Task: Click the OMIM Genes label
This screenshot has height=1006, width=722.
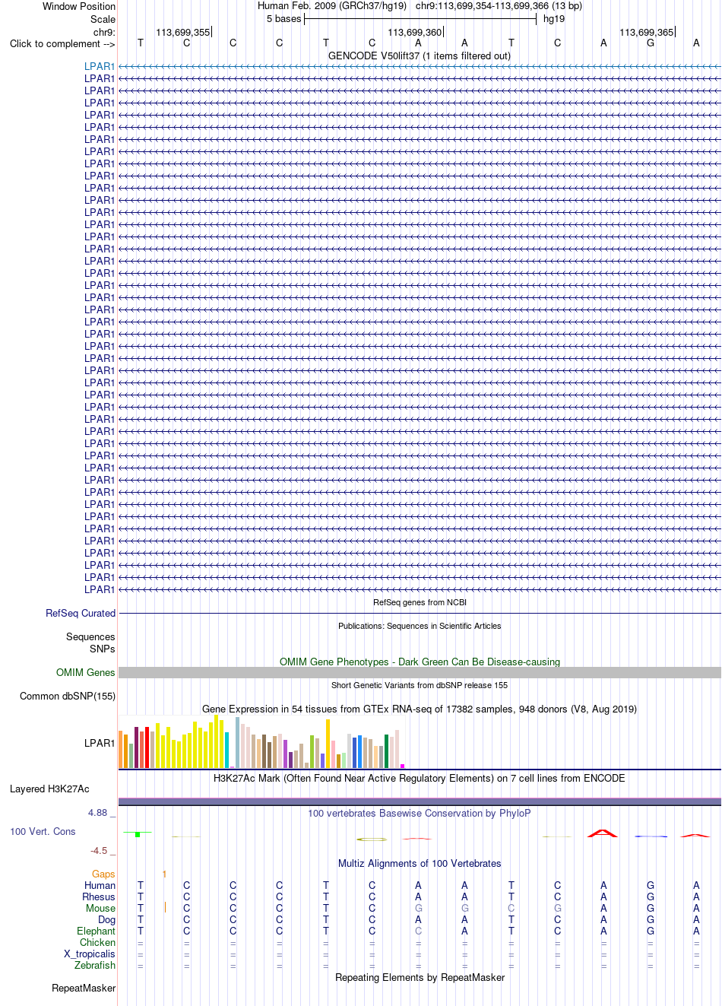Action: 85,672
